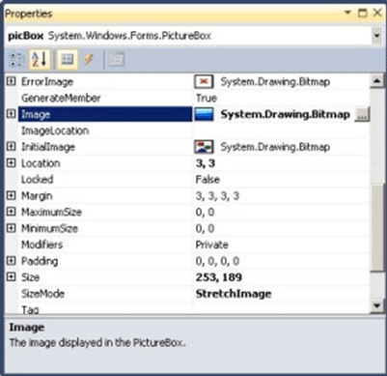Click SizeMode value StretchImage
This screenshot has width=387, height=376.
point(234,294)
